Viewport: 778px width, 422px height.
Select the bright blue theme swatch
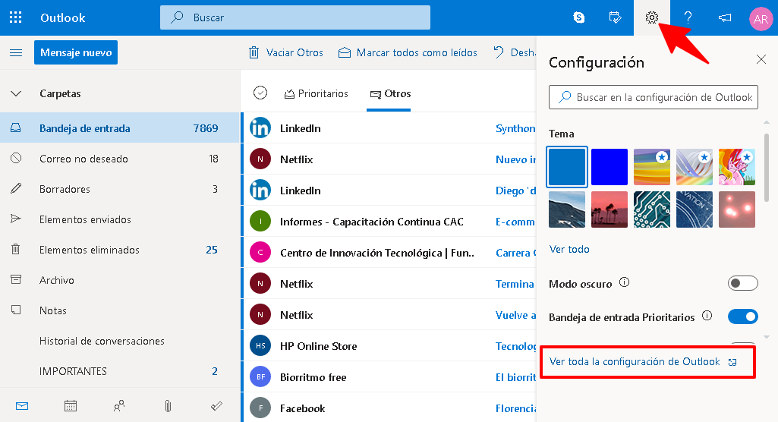pyautogui.click(x=609, y=167)
